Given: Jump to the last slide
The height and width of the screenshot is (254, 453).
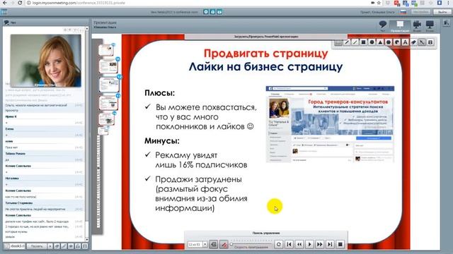Looking at the screenshot, I should coord(330,245).
